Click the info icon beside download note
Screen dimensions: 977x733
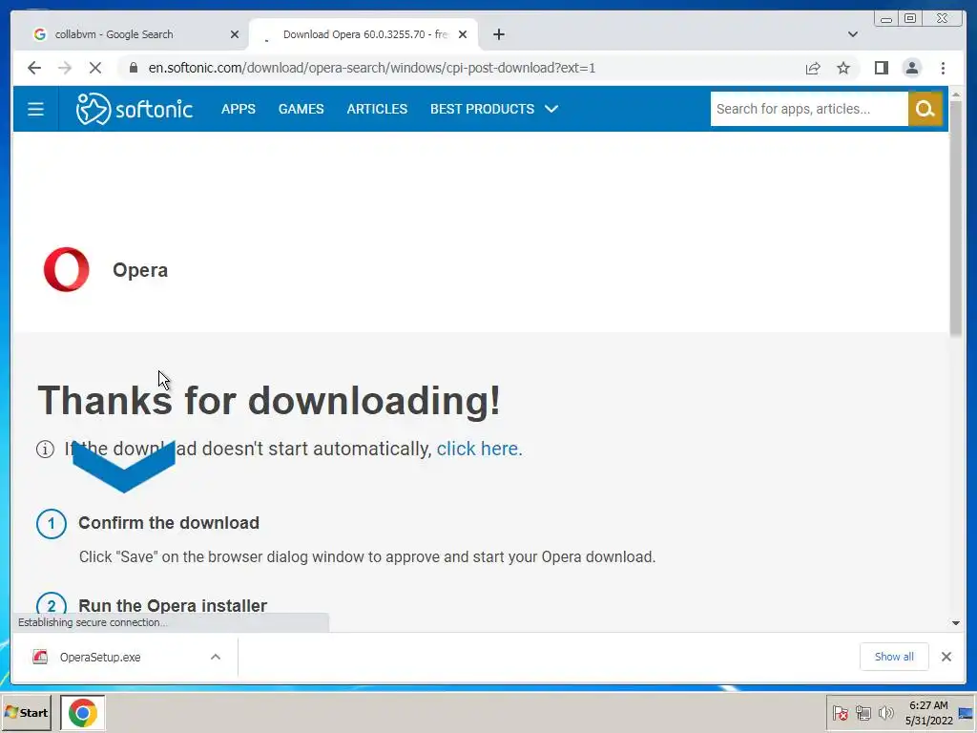pyautogui.click(x=45, y=449)
